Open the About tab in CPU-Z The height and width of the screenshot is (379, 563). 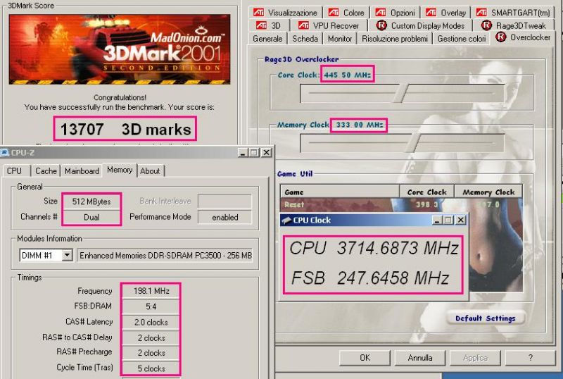coord(150,170)
